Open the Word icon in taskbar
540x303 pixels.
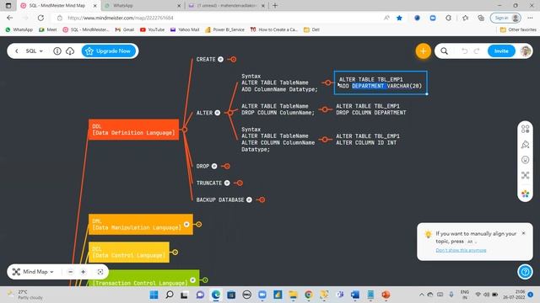[355, 295]
